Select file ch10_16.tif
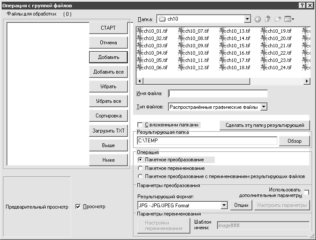316x240 pixels. click(238, 53)
